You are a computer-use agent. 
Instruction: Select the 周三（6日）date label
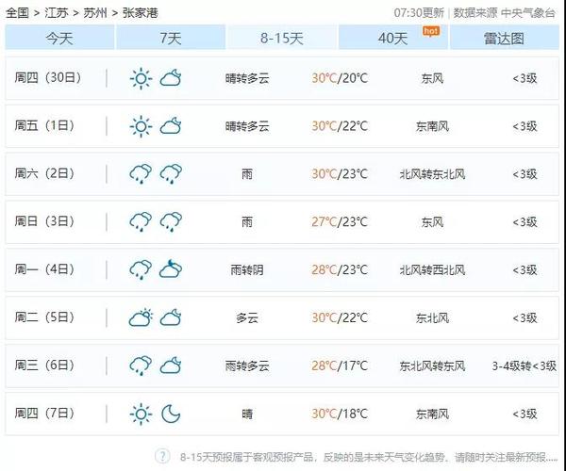[44, 365]
